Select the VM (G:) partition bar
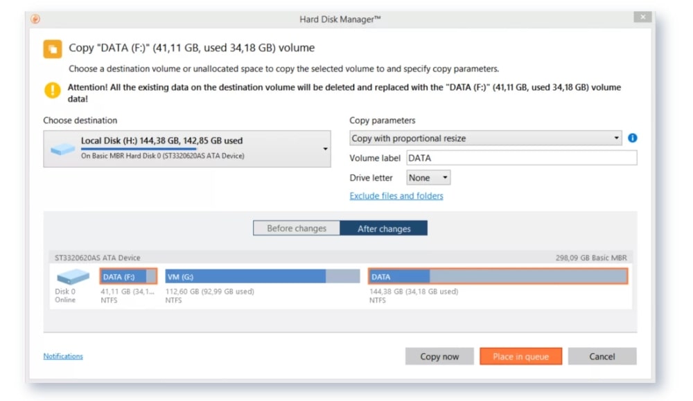Image resolution: width=693 pixels, height=401 pixels. [262, 276]
